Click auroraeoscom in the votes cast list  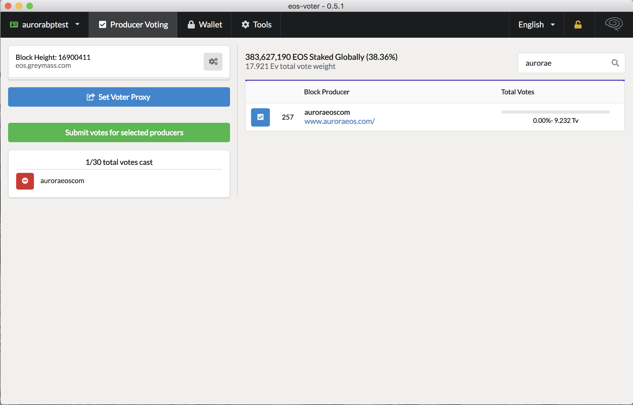[62, 181]
